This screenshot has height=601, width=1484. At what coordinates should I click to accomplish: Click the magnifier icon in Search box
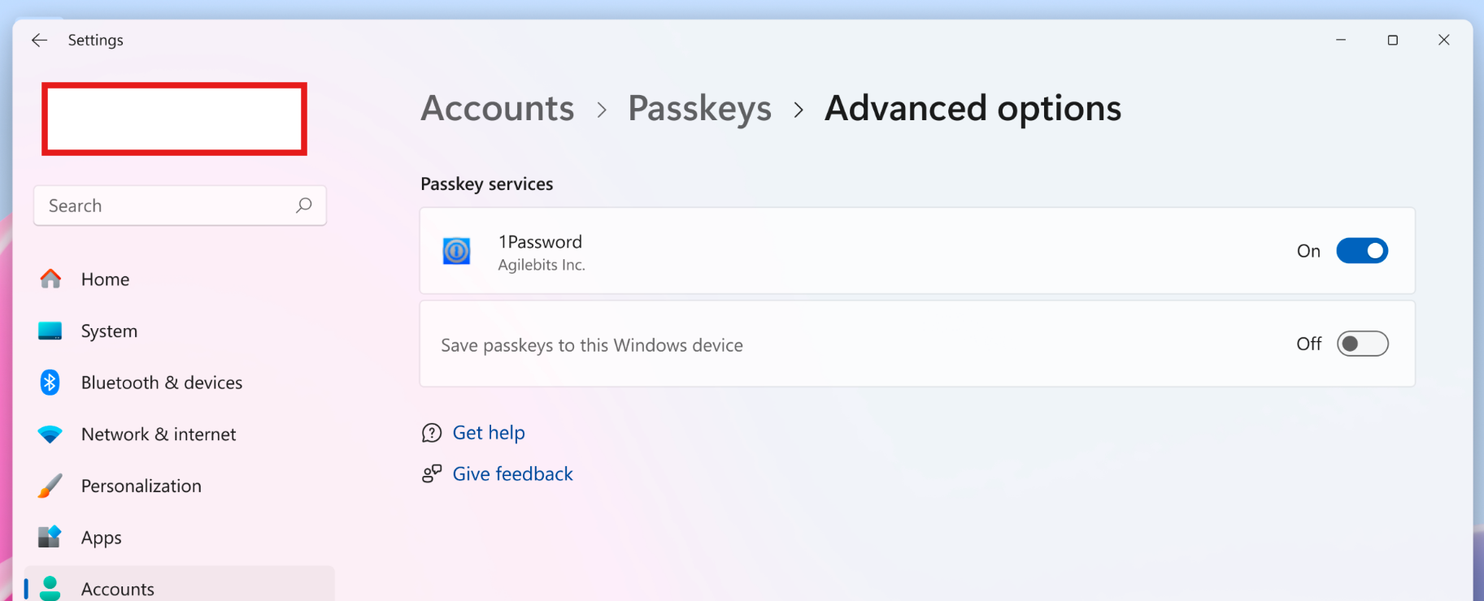click(x=303, y=205)
